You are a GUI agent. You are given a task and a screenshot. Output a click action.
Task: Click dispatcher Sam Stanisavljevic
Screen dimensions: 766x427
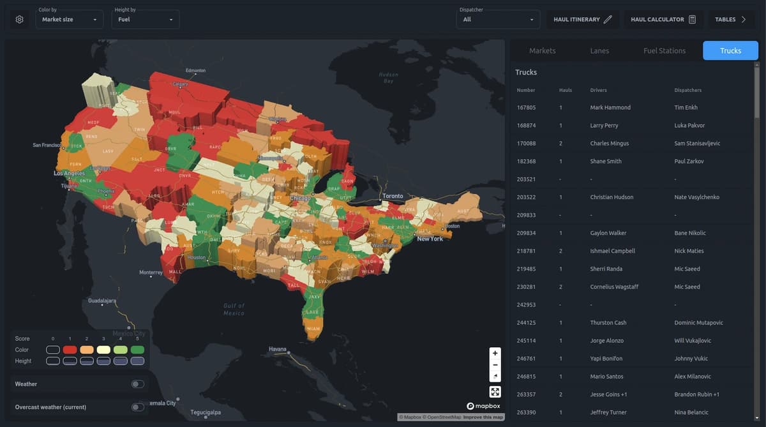point(697,144)
